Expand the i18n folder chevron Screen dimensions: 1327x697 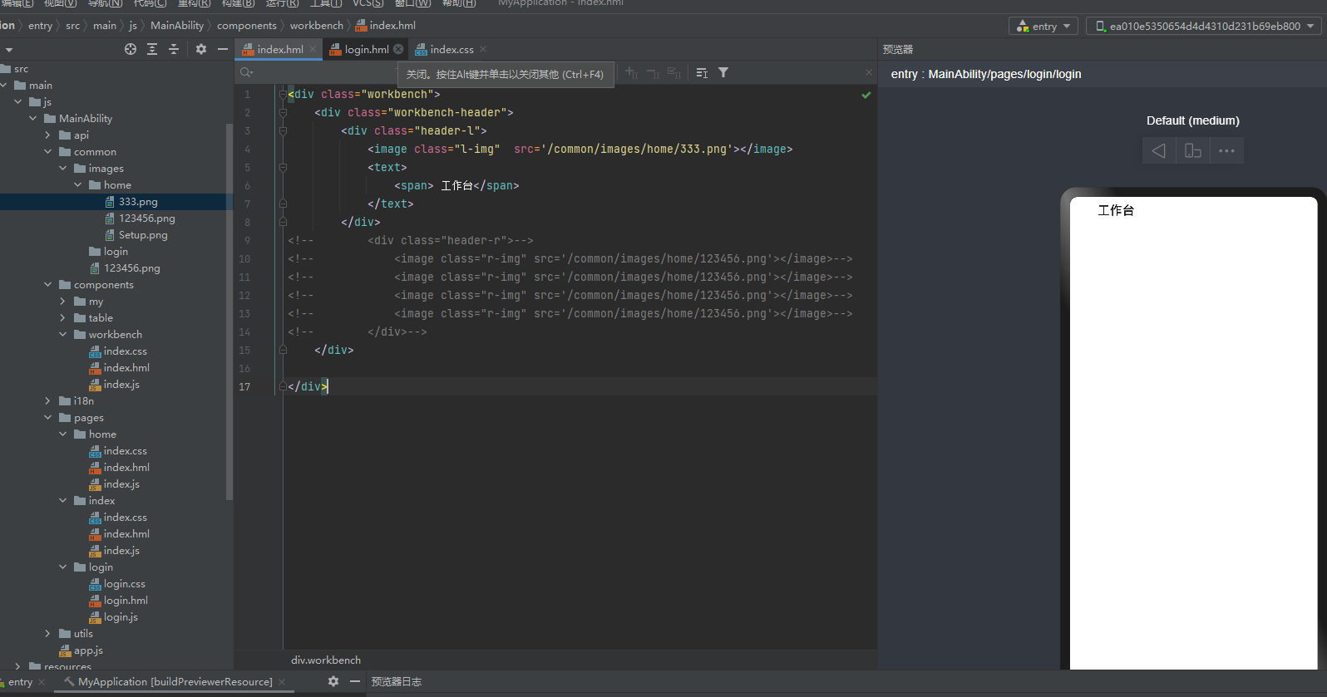(47, 400)
